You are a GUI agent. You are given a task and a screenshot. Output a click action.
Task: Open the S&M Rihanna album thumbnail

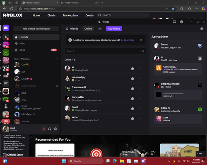(159, 119)
